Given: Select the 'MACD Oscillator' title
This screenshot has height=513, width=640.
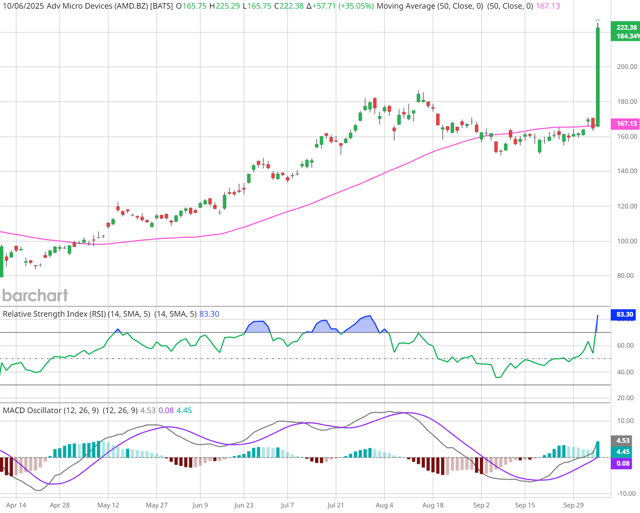Looking at the screenshot, I should [x=32, y=410].
